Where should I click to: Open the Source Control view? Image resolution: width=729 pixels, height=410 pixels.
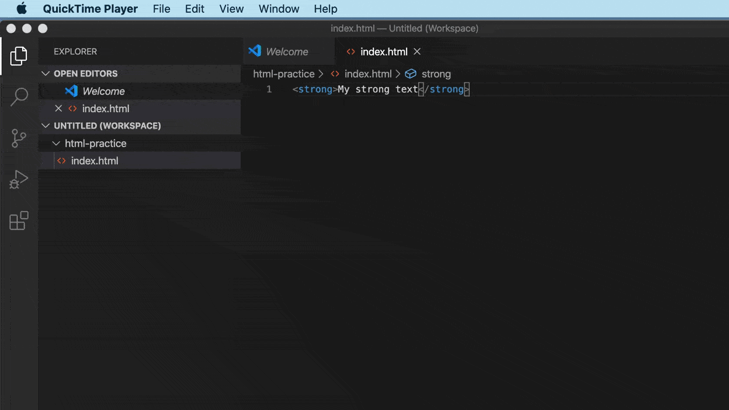pos(19,138)
